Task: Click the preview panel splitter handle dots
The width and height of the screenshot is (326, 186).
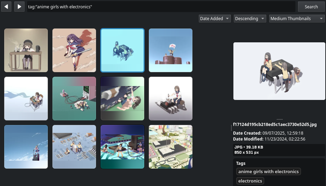Action: pyautogui.click(x=280, y=119)
